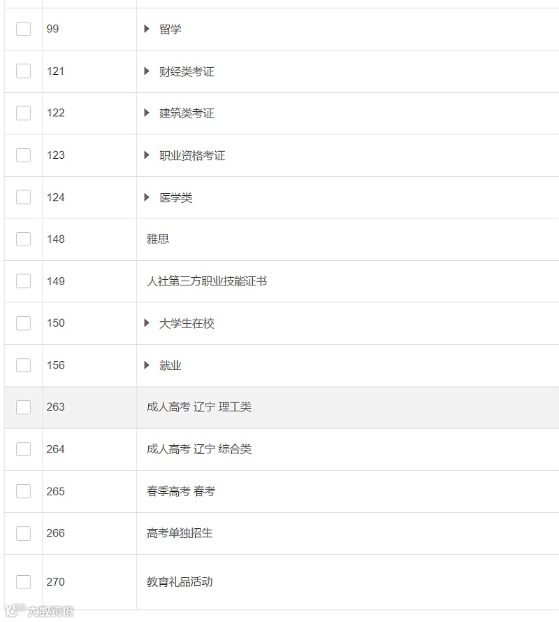Select the 成人高考 辽宁 理工类 entry
Image resolution: width=559 pixels, height=622 pixels.
[x=199, y=407]
